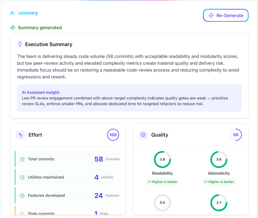This screenshot has width=258, height=218.
Task: Click the Quality checkmark icon
Action: coord(143,135)
